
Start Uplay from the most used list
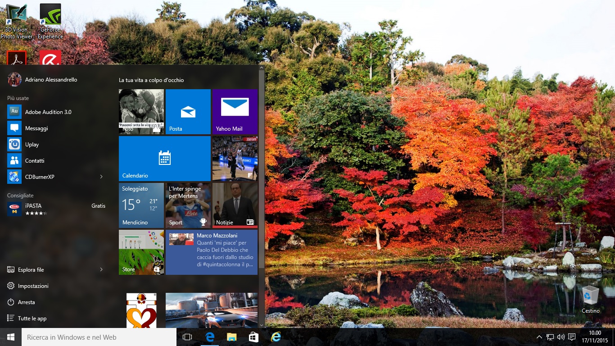56,144
